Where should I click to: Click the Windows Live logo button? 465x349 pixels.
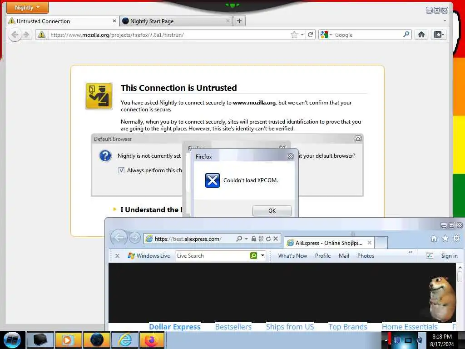(x=149, y=255)
